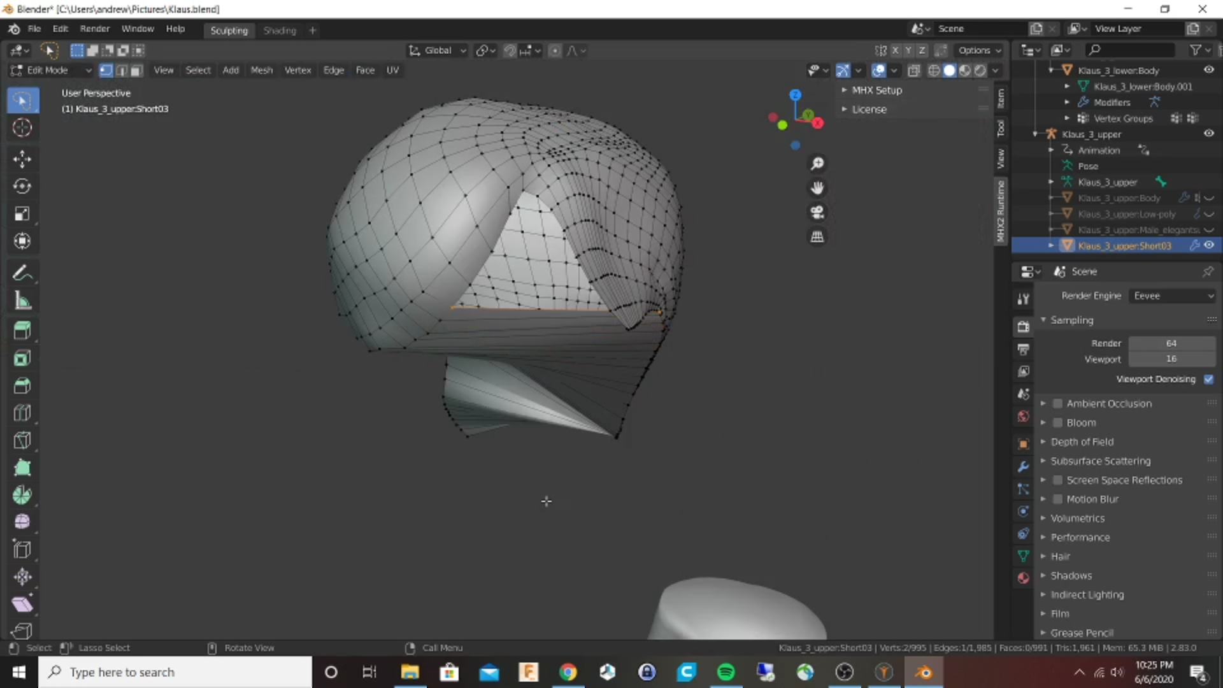
Task: Activate the Extrude Region tool
Action: pos(22,329)
